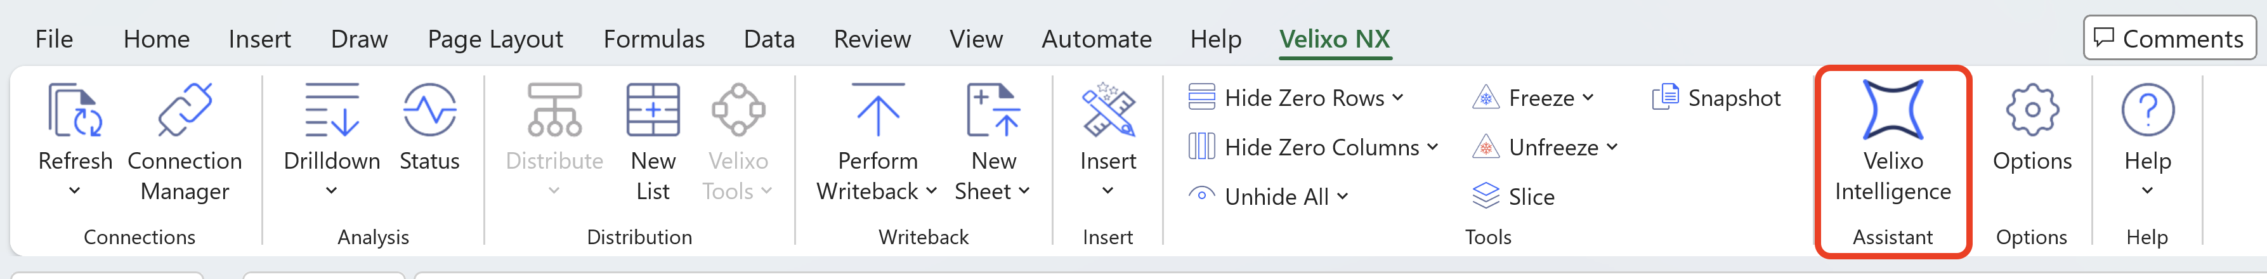Expand the Hide Zero Rows dropdown
Screen dimensions: 2267x279
1399,98
